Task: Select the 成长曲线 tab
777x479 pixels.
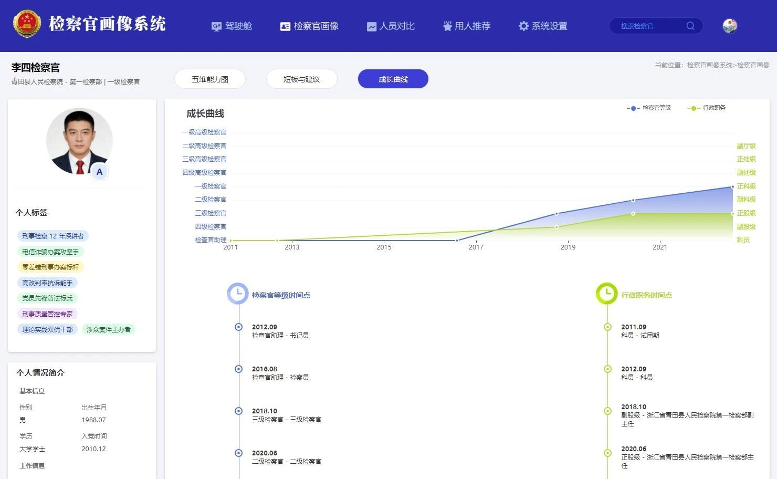Action: click(393, 79)
